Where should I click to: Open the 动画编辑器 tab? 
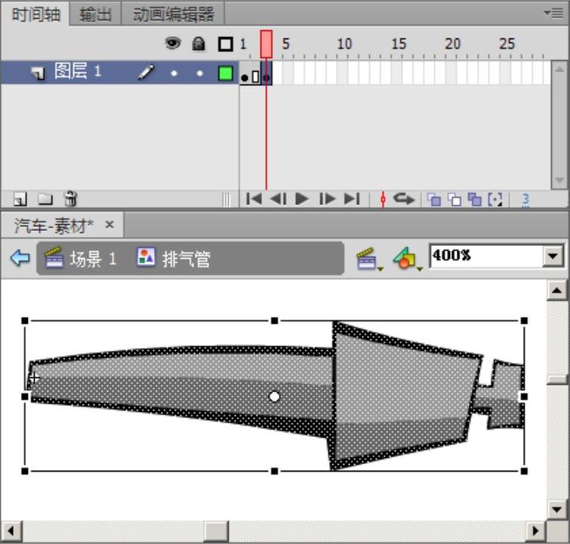point(173,14)
